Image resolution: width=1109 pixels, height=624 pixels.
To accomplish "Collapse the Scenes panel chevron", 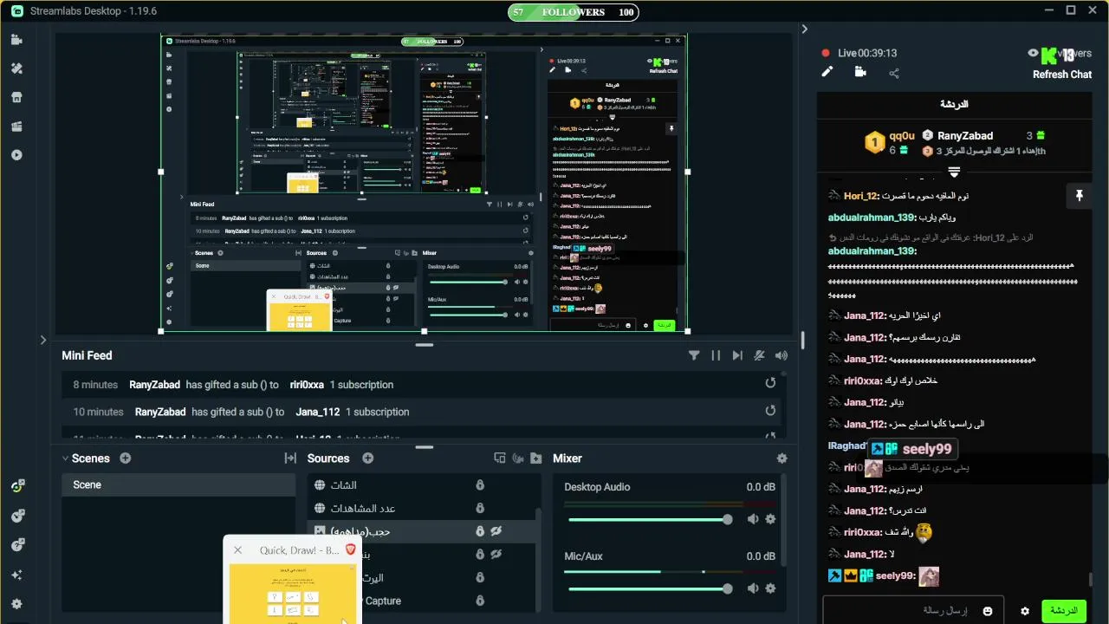I will click(65, 458).
